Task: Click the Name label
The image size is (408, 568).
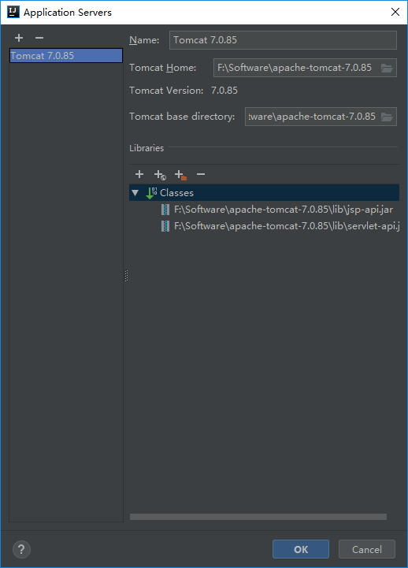Action: coord(144,40)
